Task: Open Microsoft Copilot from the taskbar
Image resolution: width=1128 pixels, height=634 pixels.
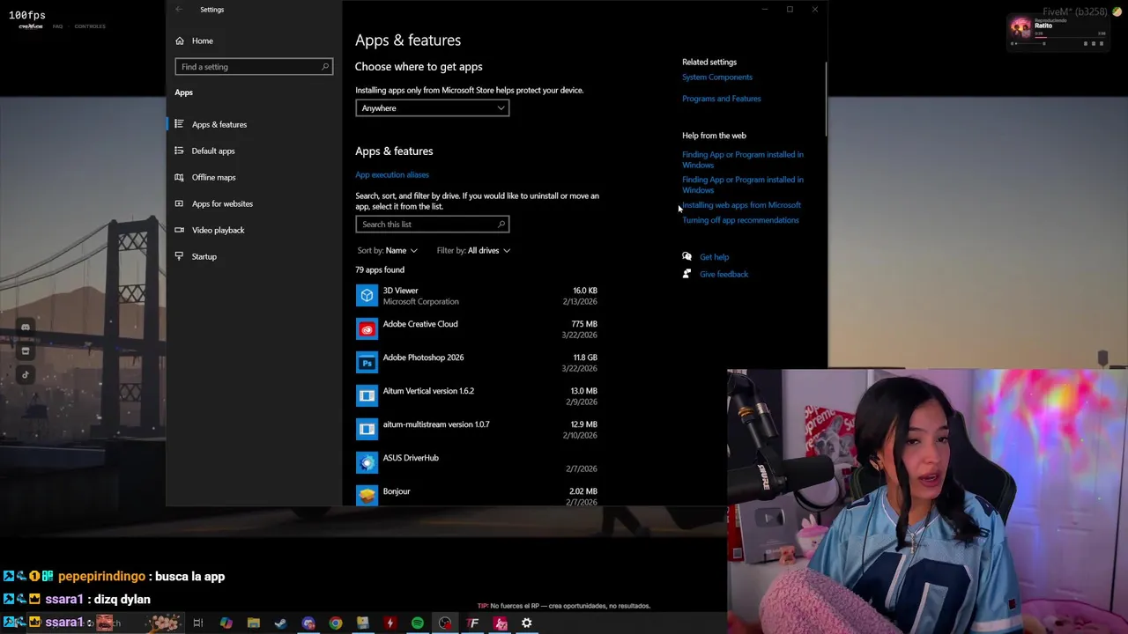Action: click(226, 623)
